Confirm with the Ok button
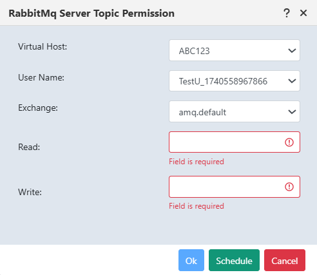Screen dimensions: 317x275 [191, 260]
